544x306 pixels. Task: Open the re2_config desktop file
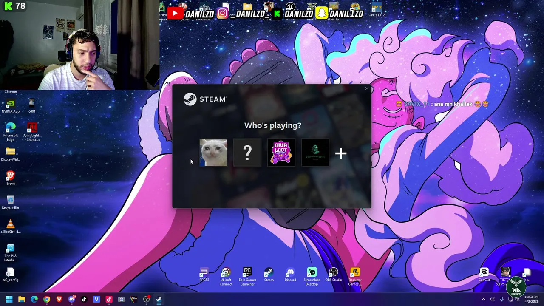(x=11, y=275)
